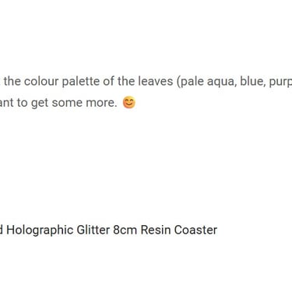292x285 pixels.
Task: Click the first "the" before colour
Action: coord(12,81)
